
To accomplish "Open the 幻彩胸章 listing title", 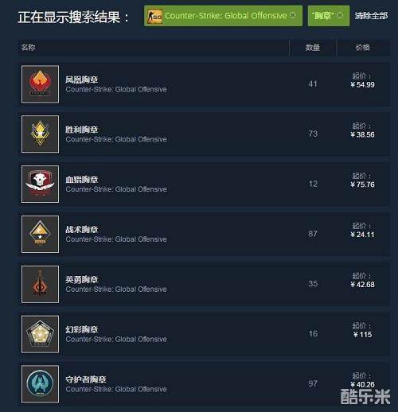I will (x=82, y=329).
